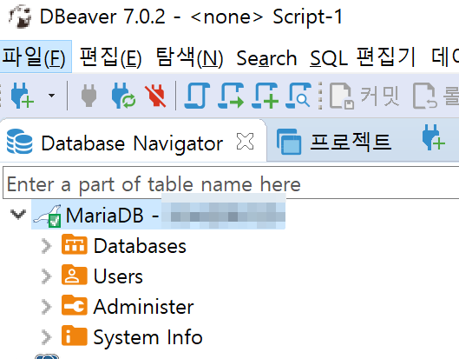The image size is (459, 359).
Task: Select the Databases tree item
Action: click(140, 246)
